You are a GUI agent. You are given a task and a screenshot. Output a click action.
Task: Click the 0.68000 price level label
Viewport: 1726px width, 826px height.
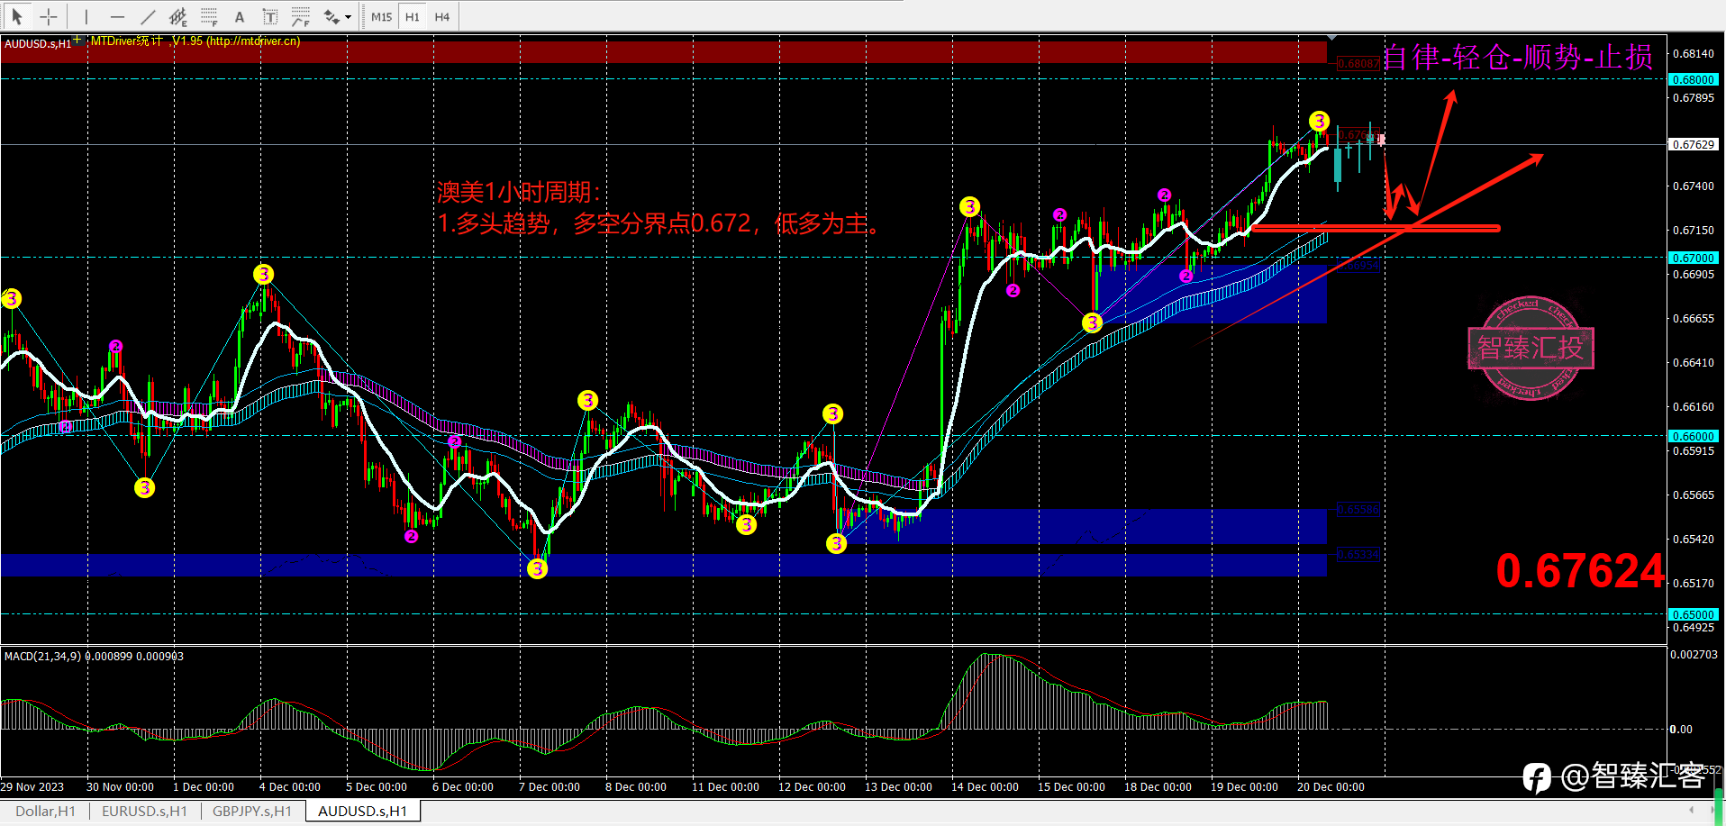coord(1694,79)
